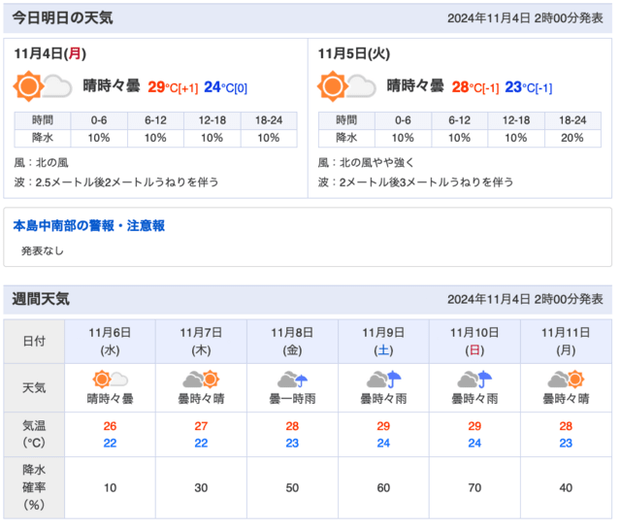Viewport: 621px width, 529px height.
Task: Click the cloudy-sunny icon for 11月7日(木)
Action: (x=201, y=380)
